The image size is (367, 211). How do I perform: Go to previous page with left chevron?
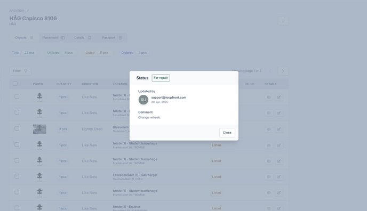point(270,71)
